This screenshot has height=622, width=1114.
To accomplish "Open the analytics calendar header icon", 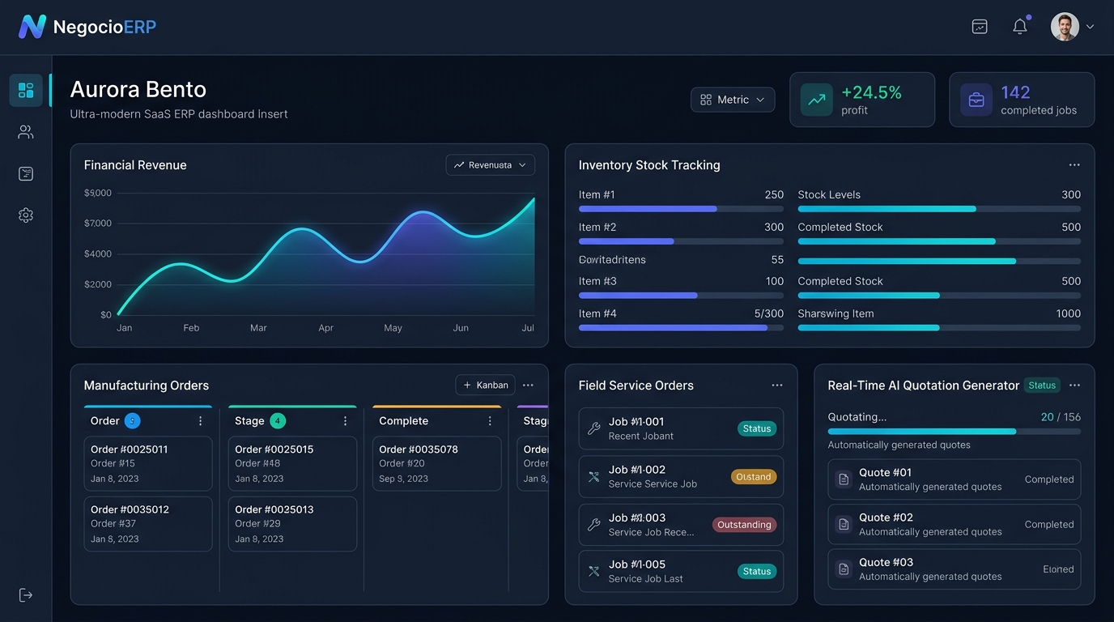I will [x=980, y=27].
